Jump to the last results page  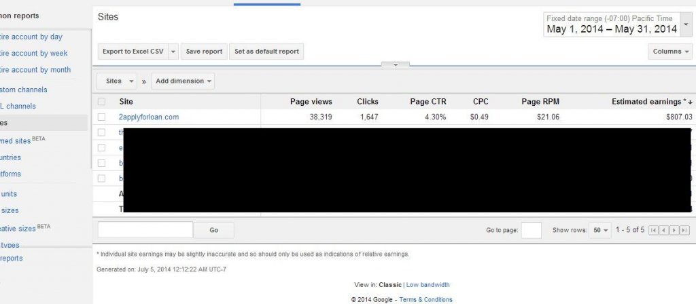[x=684, y=230]
